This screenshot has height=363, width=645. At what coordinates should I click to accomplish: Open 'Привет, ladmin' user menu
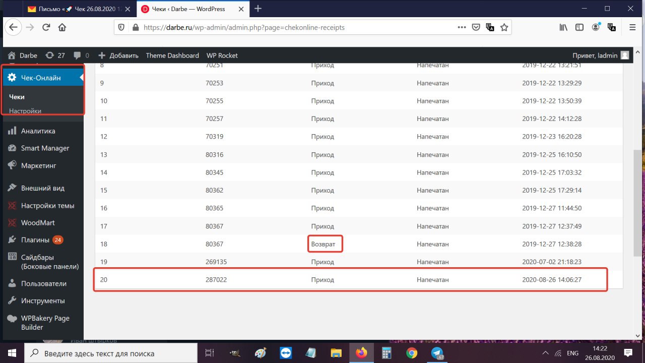point(601,55)
